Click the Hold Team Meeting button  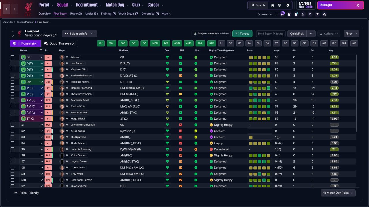[x=271, y=34]
